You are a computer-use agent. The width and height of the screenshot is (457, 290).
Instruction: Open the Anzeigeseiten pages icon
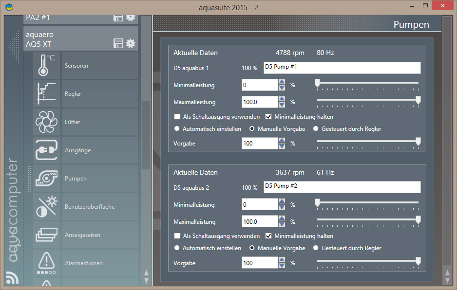47,235
